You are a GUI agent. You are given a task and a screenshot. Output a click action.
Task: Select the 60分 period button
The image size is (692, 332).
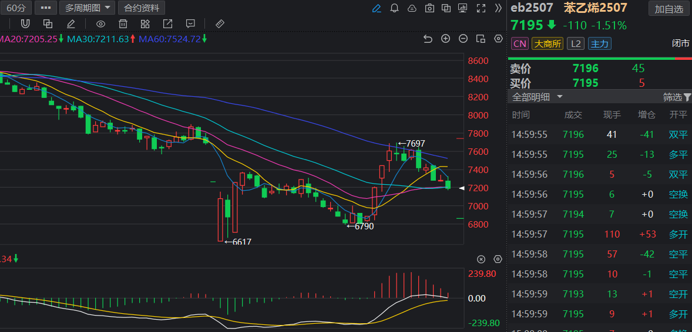tap(16, 8)
